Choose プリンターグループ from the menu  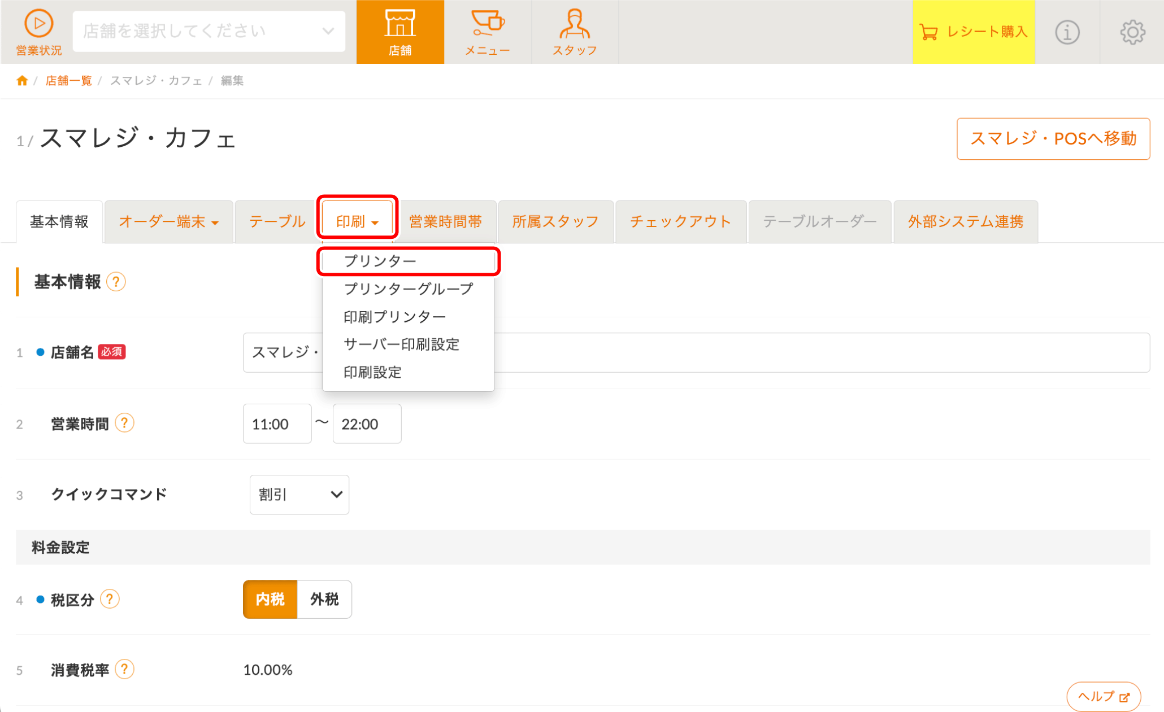coord(408,289)
